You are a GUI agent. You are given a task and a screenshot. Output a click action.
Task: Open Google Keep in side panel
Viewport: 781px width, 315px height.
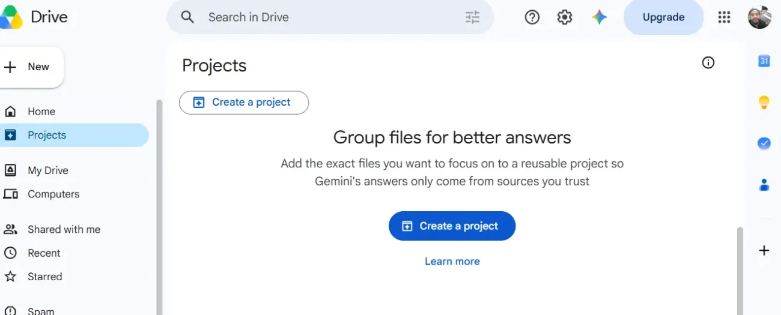point(764,102)
